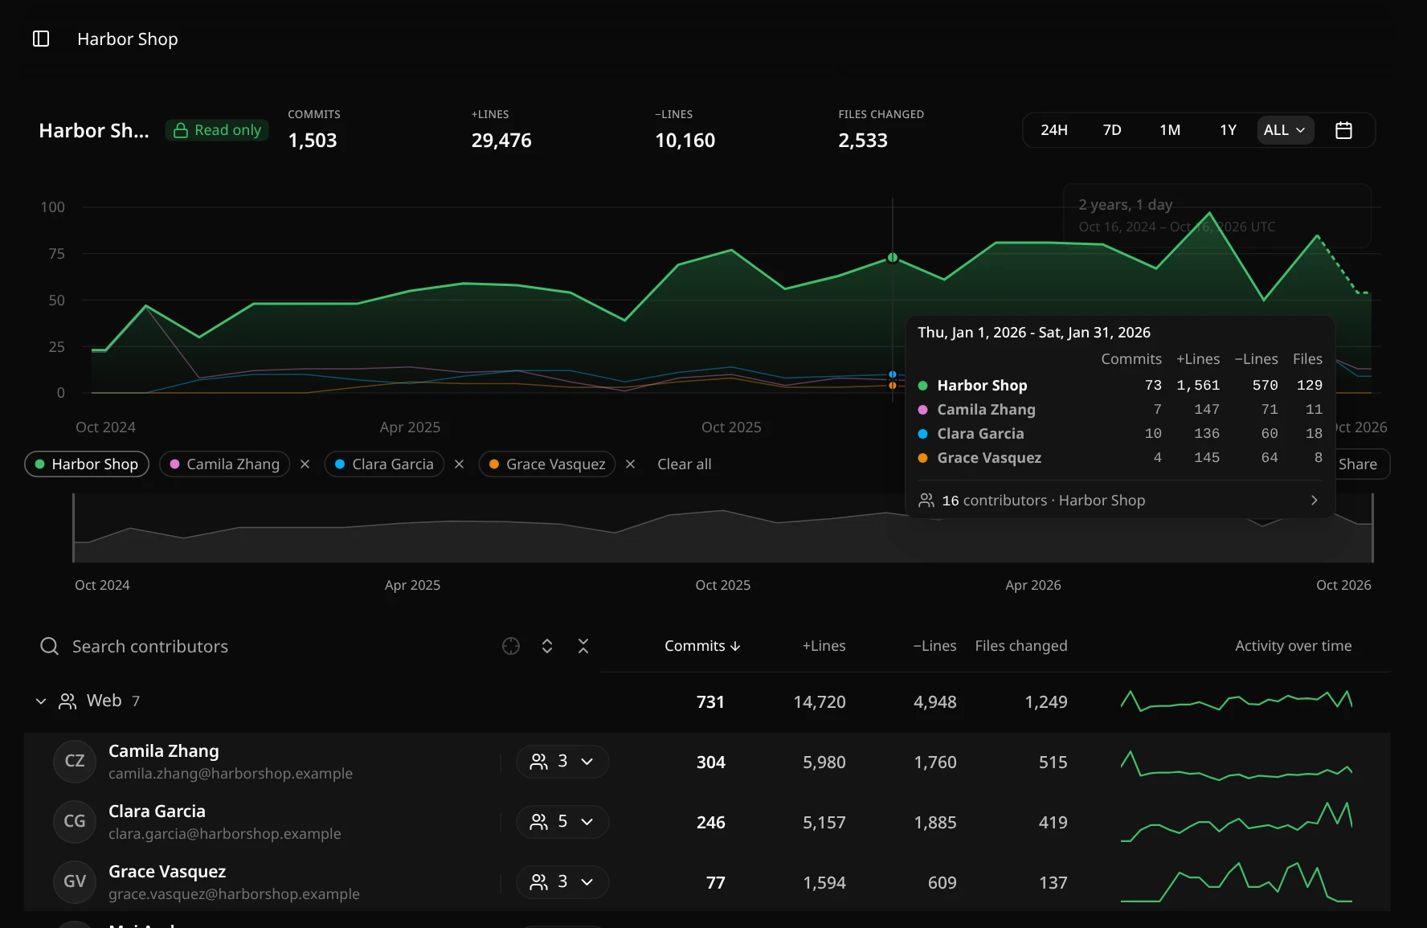This screenshot has height=928, width=1427.
Task: Remove Camila Zhang chip with X
Action: pyautogui.click(x=305, y=464)
